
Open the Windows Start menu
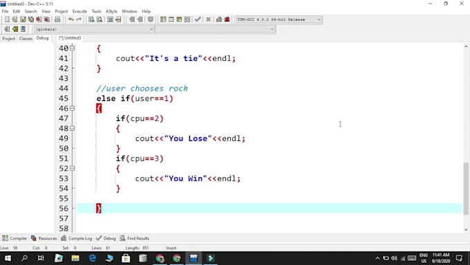coord(8,258)
